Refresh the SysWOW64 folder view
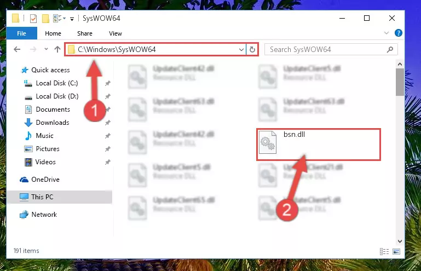Viewport: 421px width, 271px height. click(252, 50)
